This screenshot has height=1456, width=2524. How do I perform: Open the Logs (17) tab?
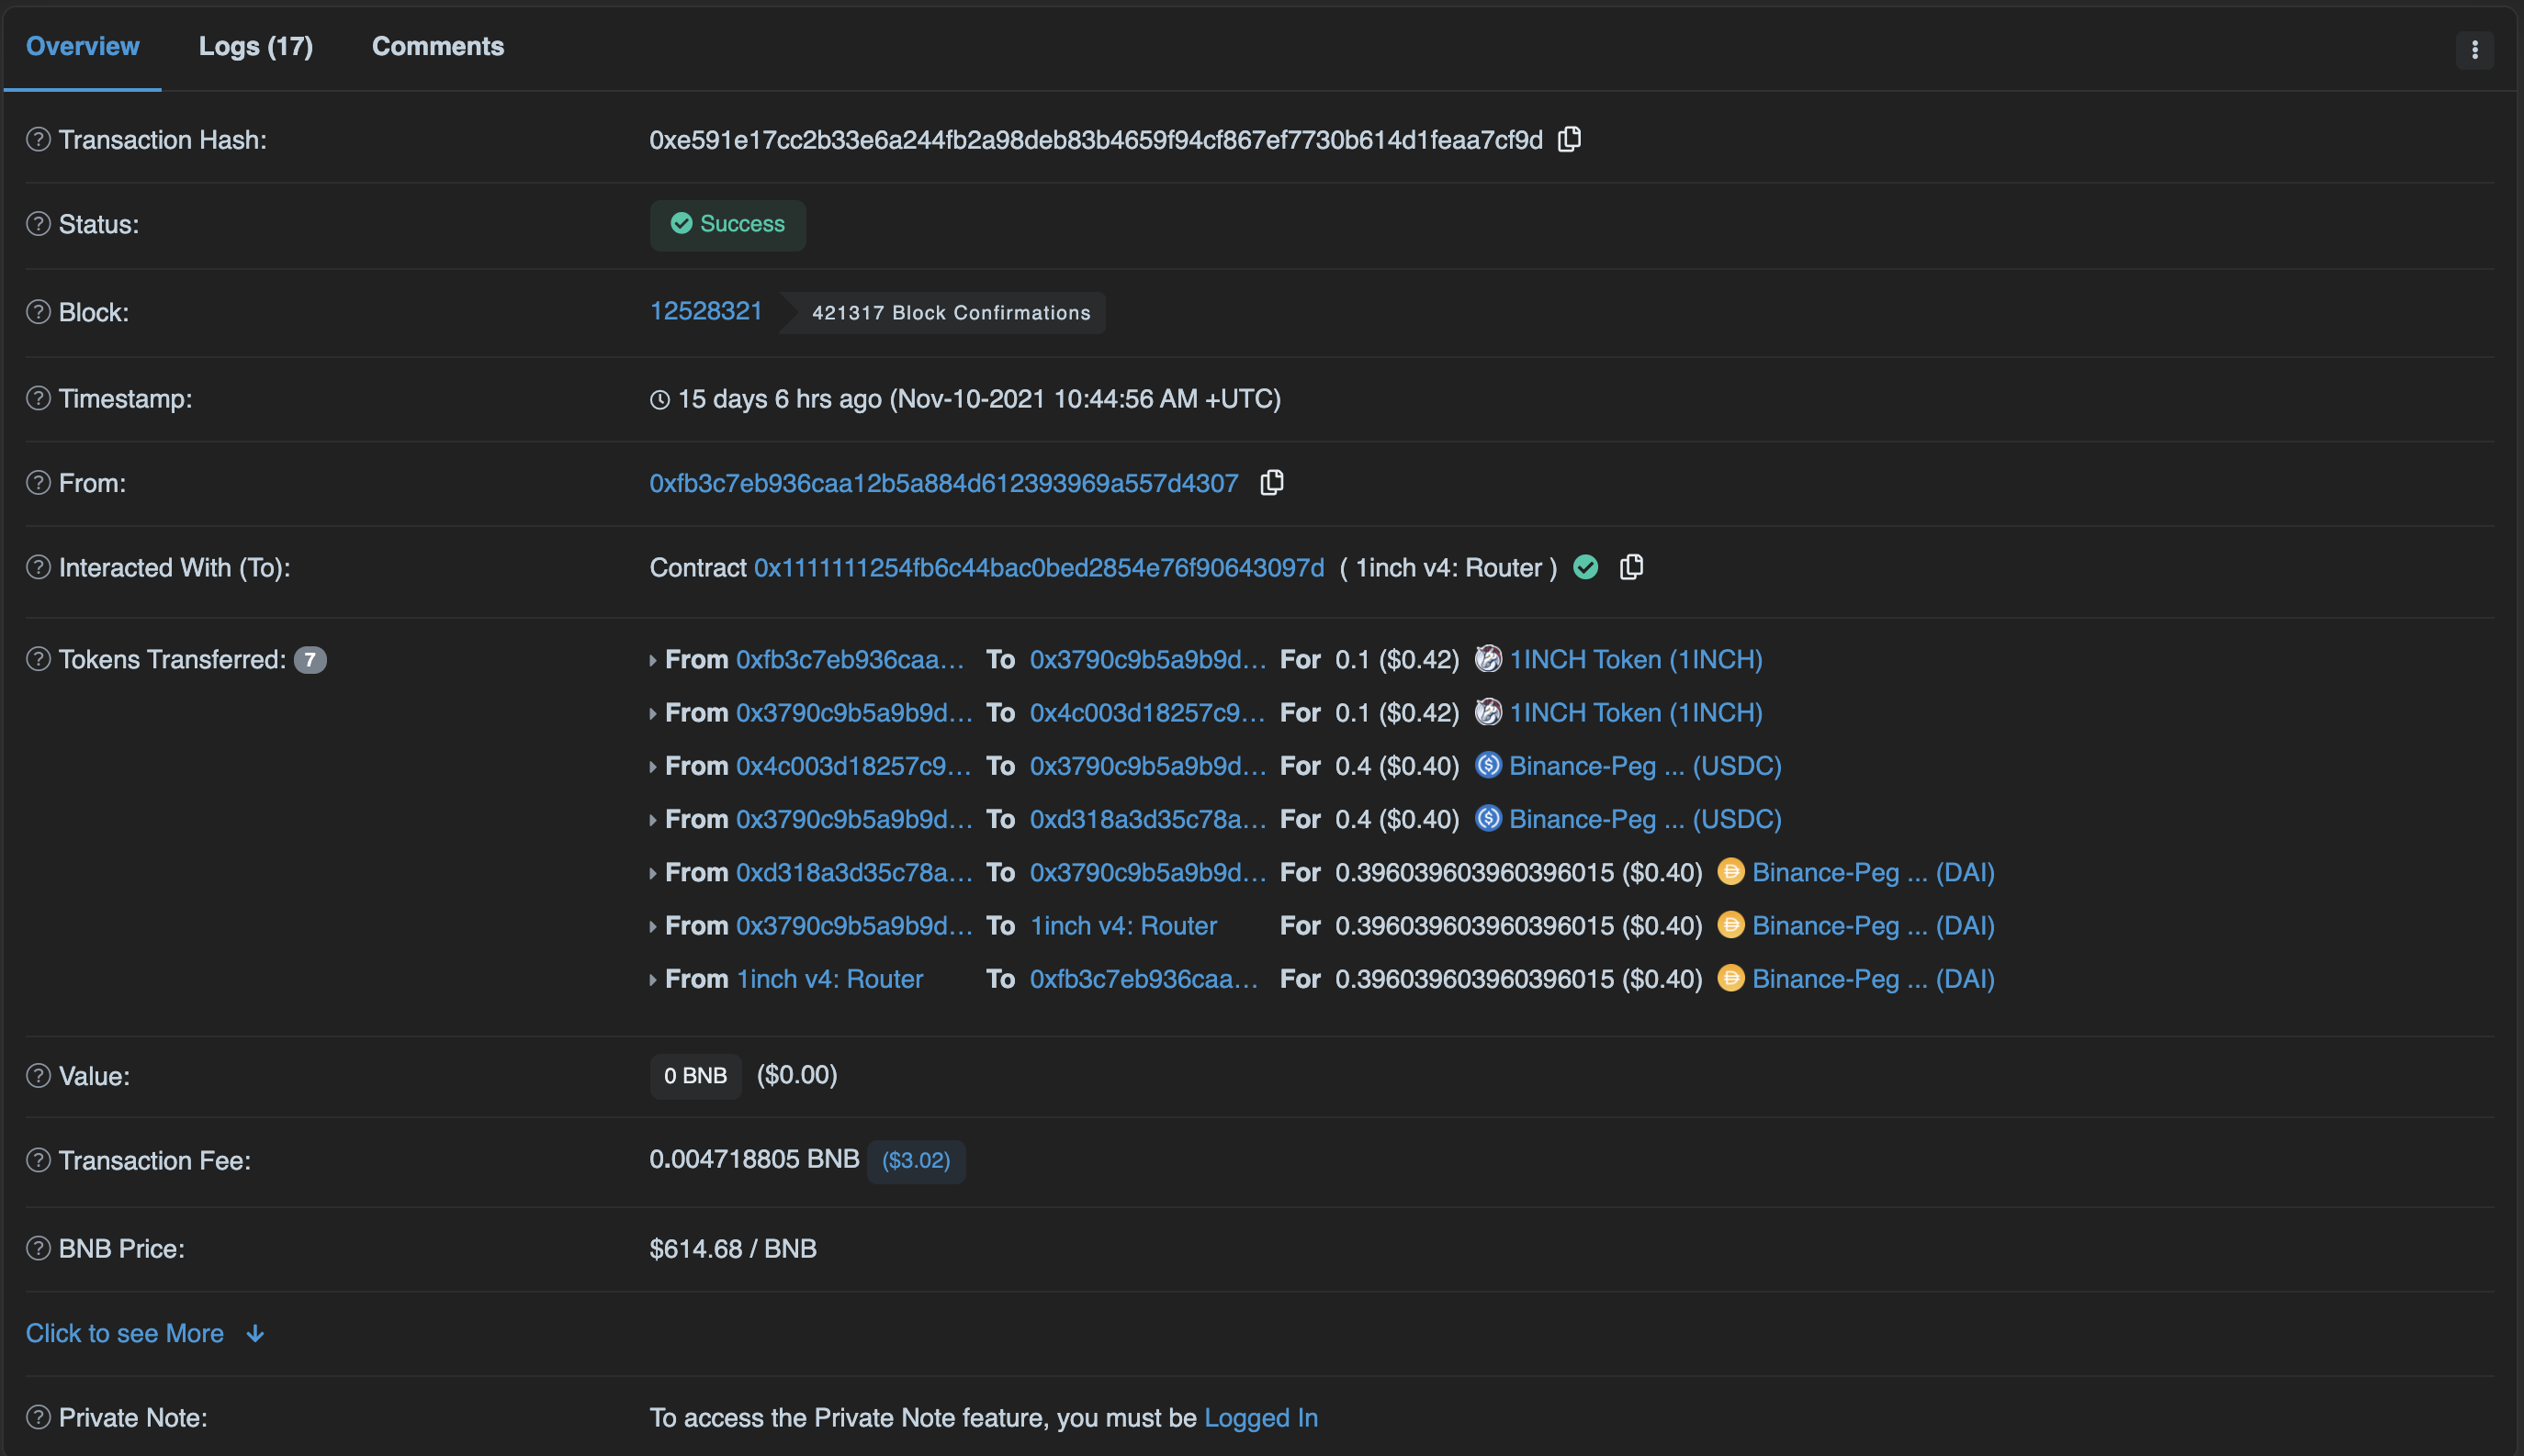click(256, 46)
